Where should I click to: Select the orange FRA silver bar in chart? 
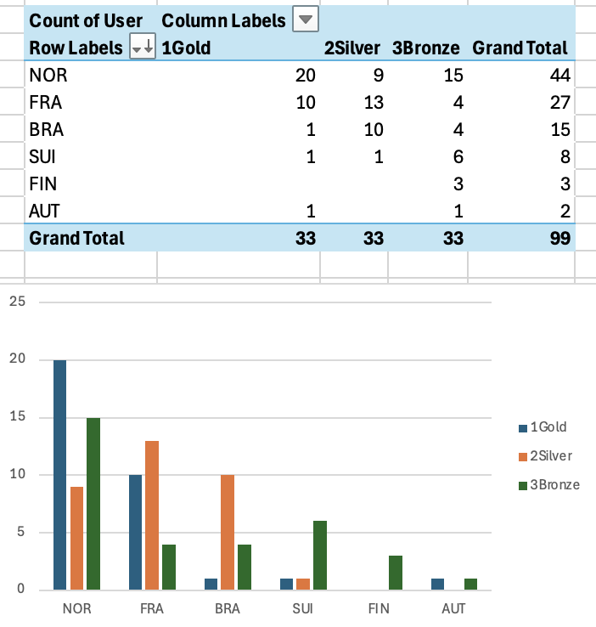click(x=154, y=515)
